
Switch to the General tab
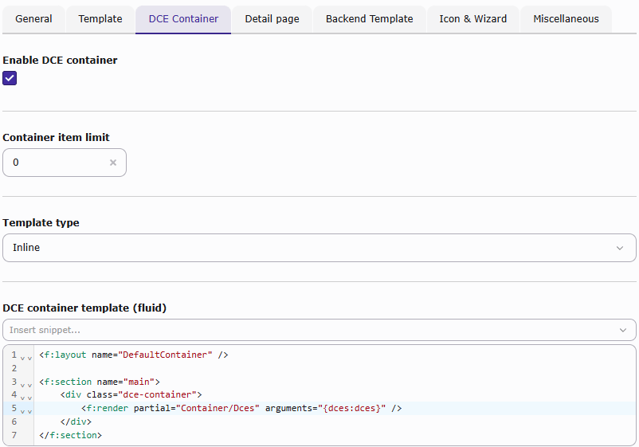pyautogui.click(x=33, y=19)
